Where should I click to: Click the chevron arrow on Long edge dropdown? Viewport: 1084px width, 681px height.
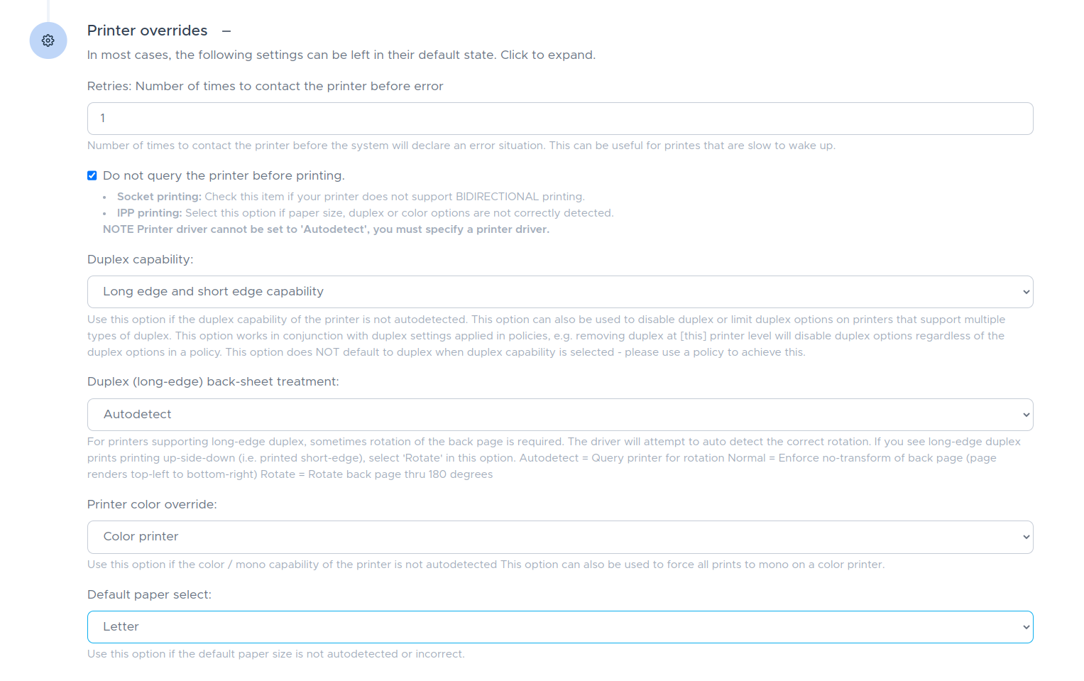coord(1026,292)
